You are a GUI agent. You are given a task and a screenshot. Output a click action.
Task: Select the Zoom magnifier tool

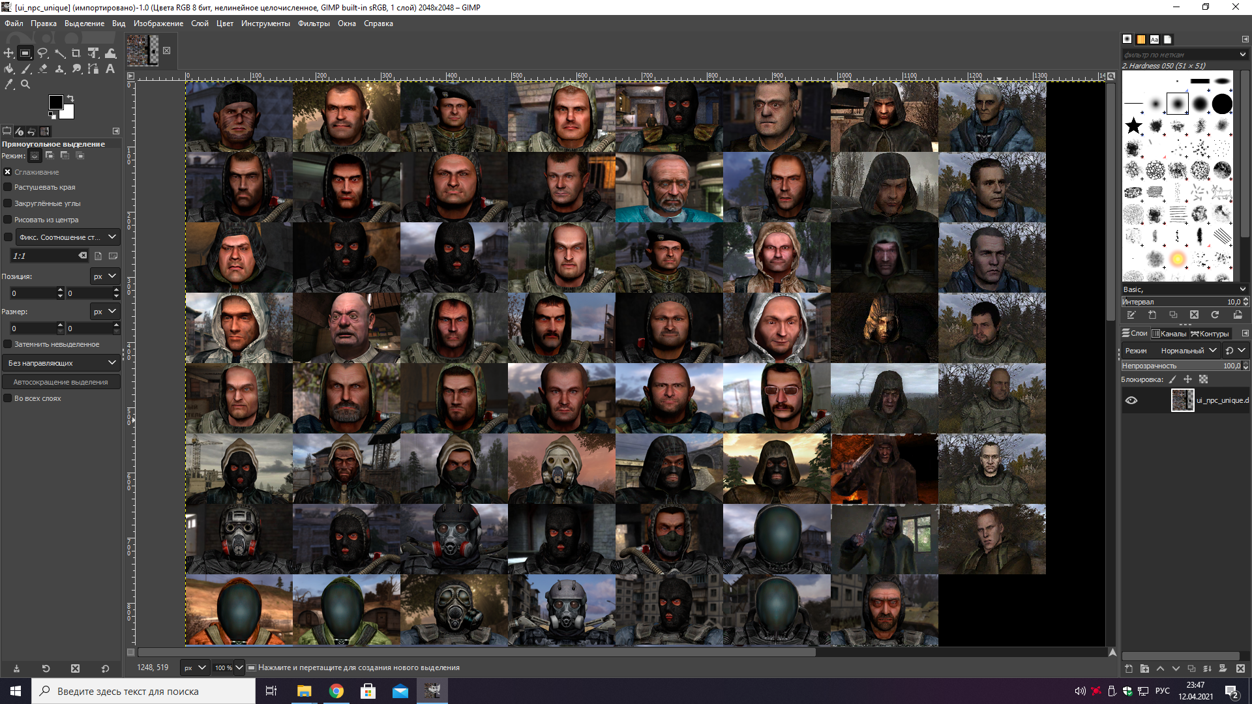click(x=25, y=84)
